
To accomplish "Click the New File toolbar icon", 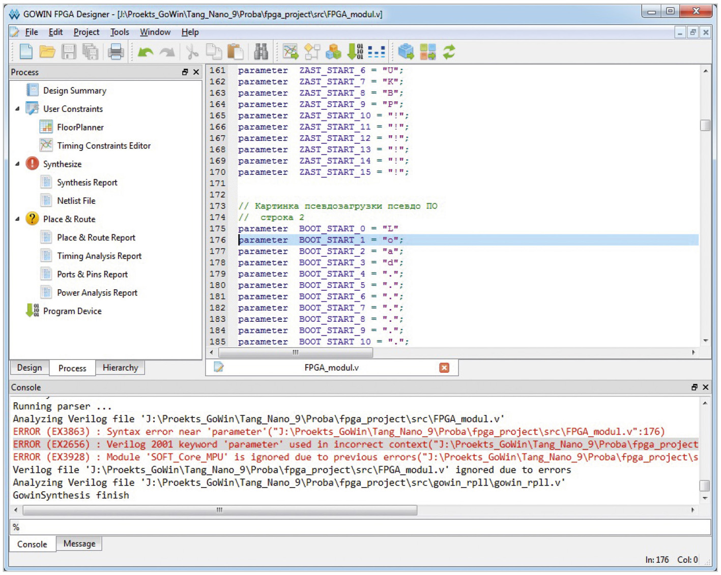I will 25,51.
